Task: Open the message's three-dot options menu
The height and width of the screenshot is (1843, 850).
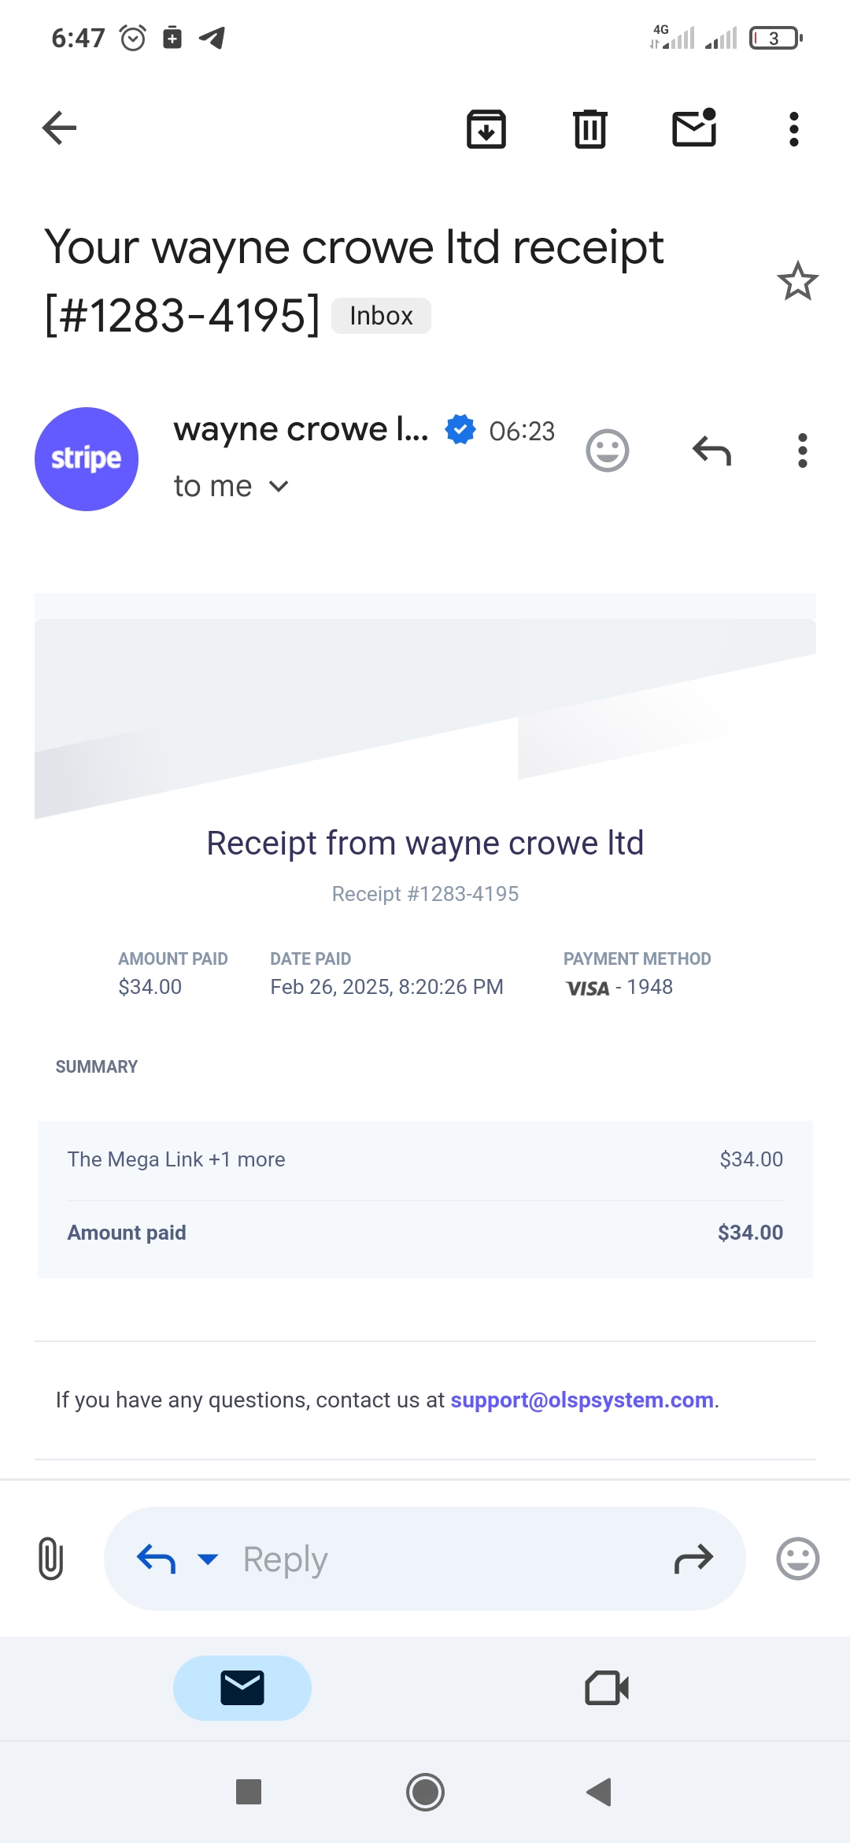Action: click(x=802, y=451)
